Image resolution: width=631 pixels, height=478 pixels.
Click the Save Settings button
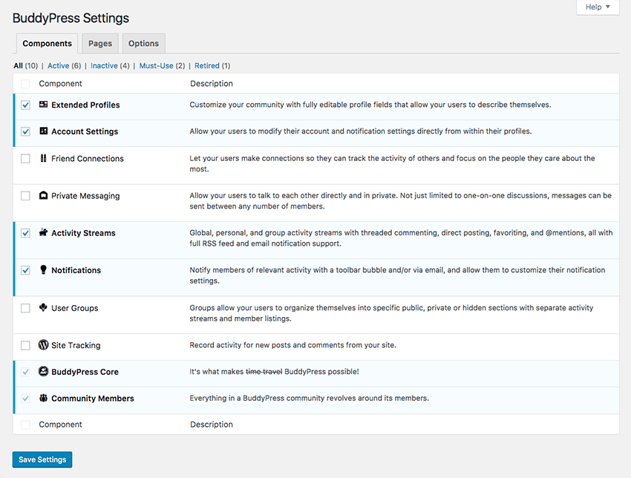[42, 459]
